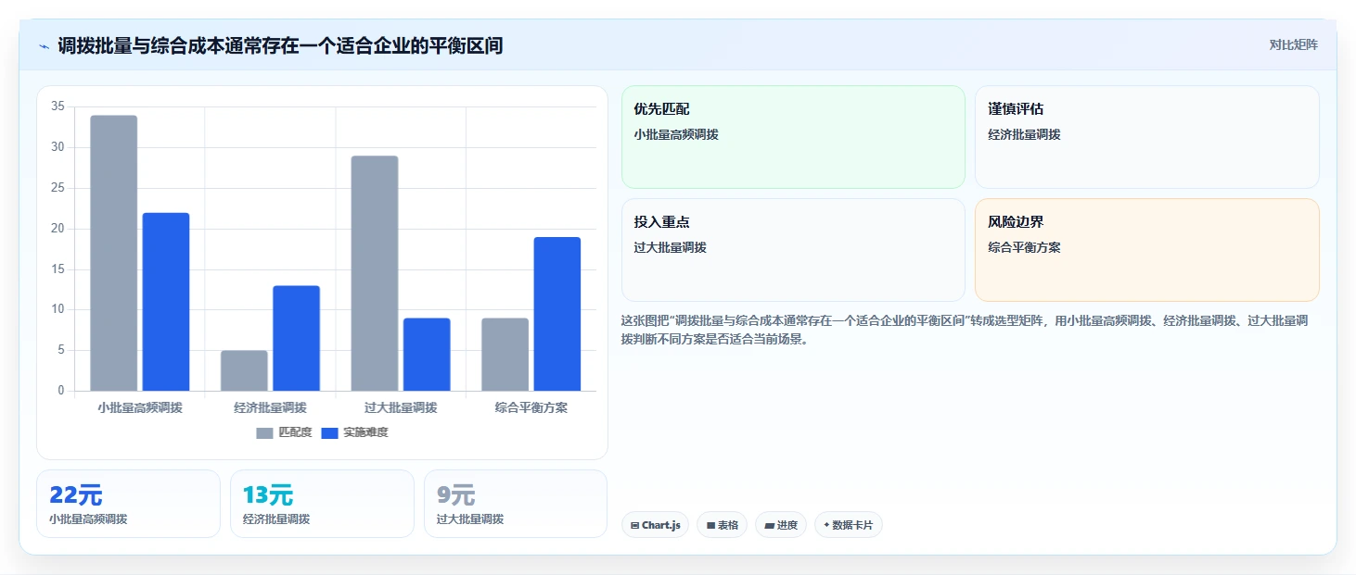This screenshot has width=1356, height=575.
Task: Click the 经济批量调拨 blue 实施难度 bar
Action: (x=296, y=338)
